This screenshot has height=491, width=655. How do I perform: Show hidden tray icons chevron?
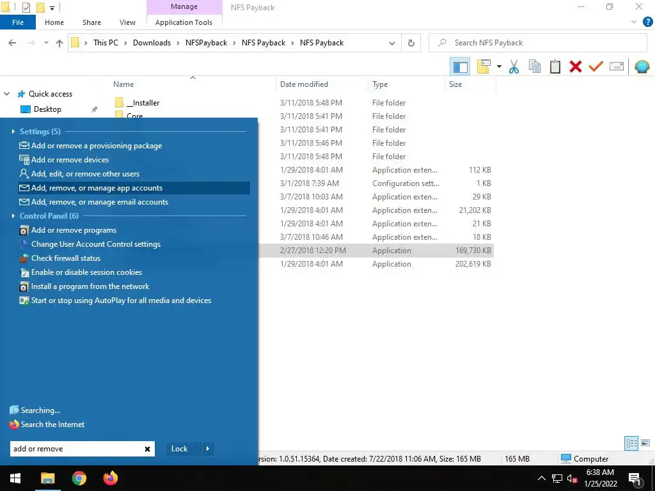(x=541, y=478)
